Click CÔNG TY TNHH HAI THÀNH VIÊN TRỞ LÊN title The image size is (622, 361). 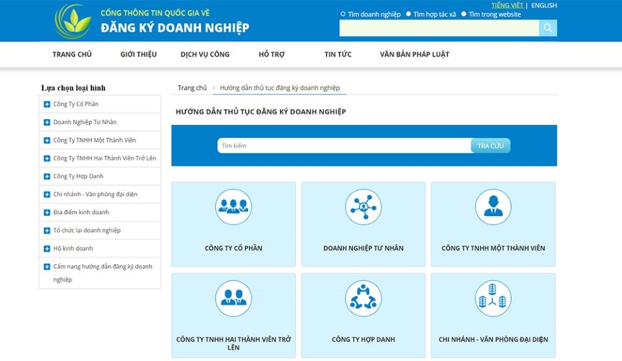click(x=233, y=343)
